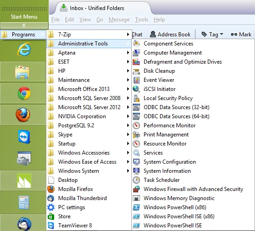Open the Tools menu
The width and height of the screenshot is (255, 231).
(x=141, y=20)
